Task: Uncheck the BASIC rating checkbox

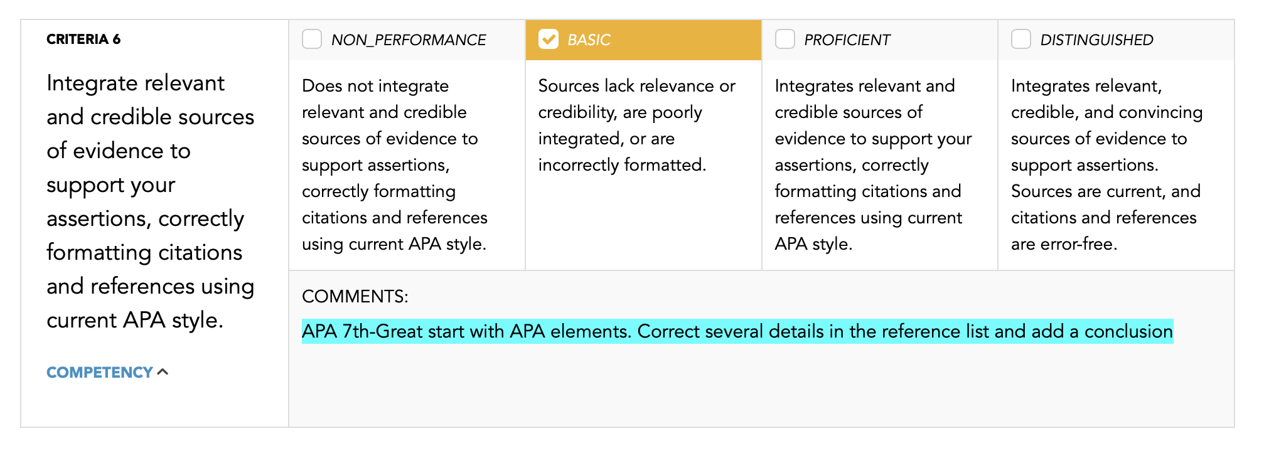Action: click(549, 39)
